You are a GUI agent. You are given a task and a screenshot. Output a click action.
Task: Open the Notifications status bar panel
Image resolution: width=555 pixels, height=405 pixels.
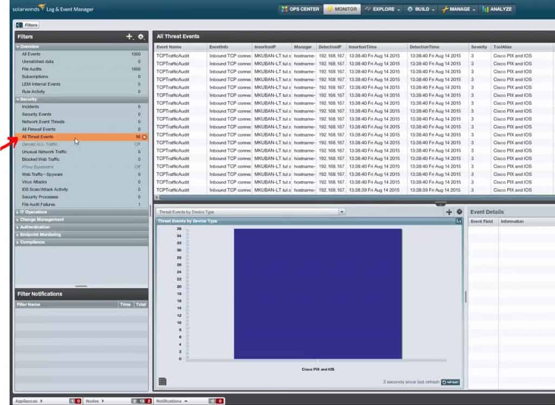tap(172, 401)
